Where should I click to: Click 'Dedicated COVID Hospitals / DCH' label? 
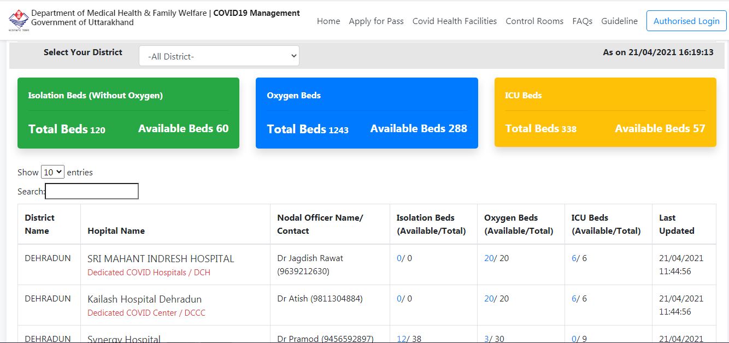point(149,273)
